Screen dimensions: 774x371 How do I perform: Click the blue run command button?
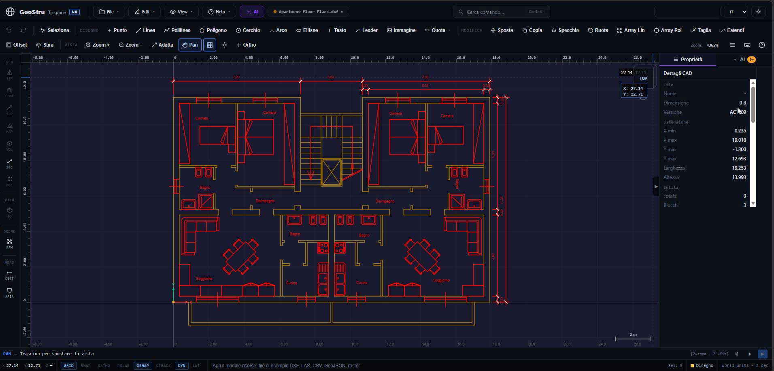762,354
